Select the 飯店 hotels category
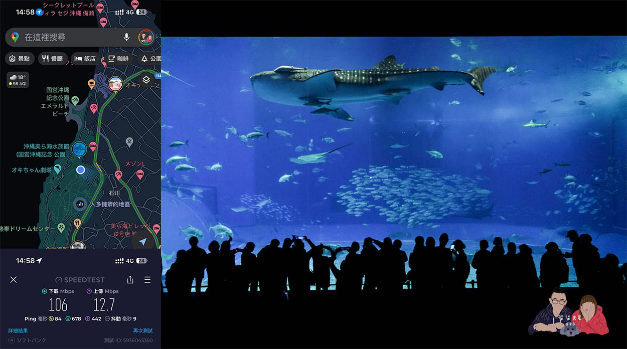The width and height of the screenshot is (627, 349). click(x=86, y=58)
